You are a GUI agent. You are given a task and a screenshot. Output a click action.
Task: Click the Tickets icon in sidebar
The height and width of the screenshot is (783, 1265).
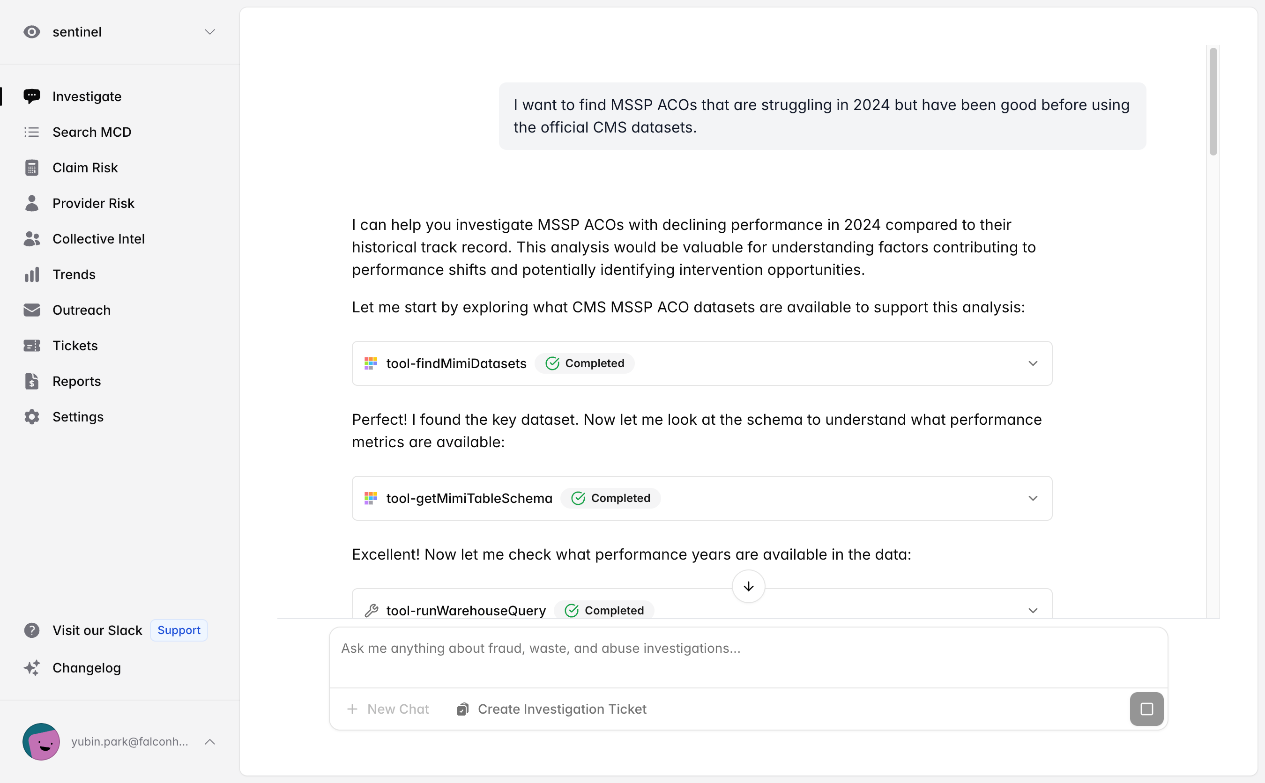(31, 346)
